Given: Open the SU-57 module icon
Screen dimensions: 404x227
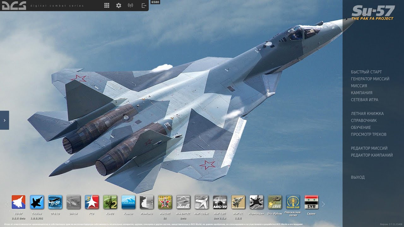Looking at the screenshot, I should click(x=18, y=202).
